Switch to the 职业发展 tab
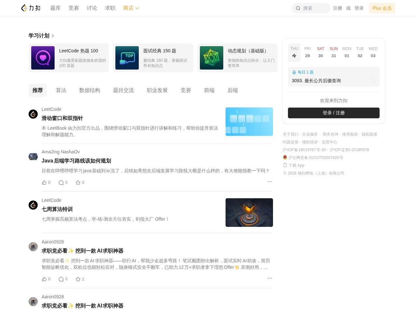416x312 pixels. click(x=157, y=90)
